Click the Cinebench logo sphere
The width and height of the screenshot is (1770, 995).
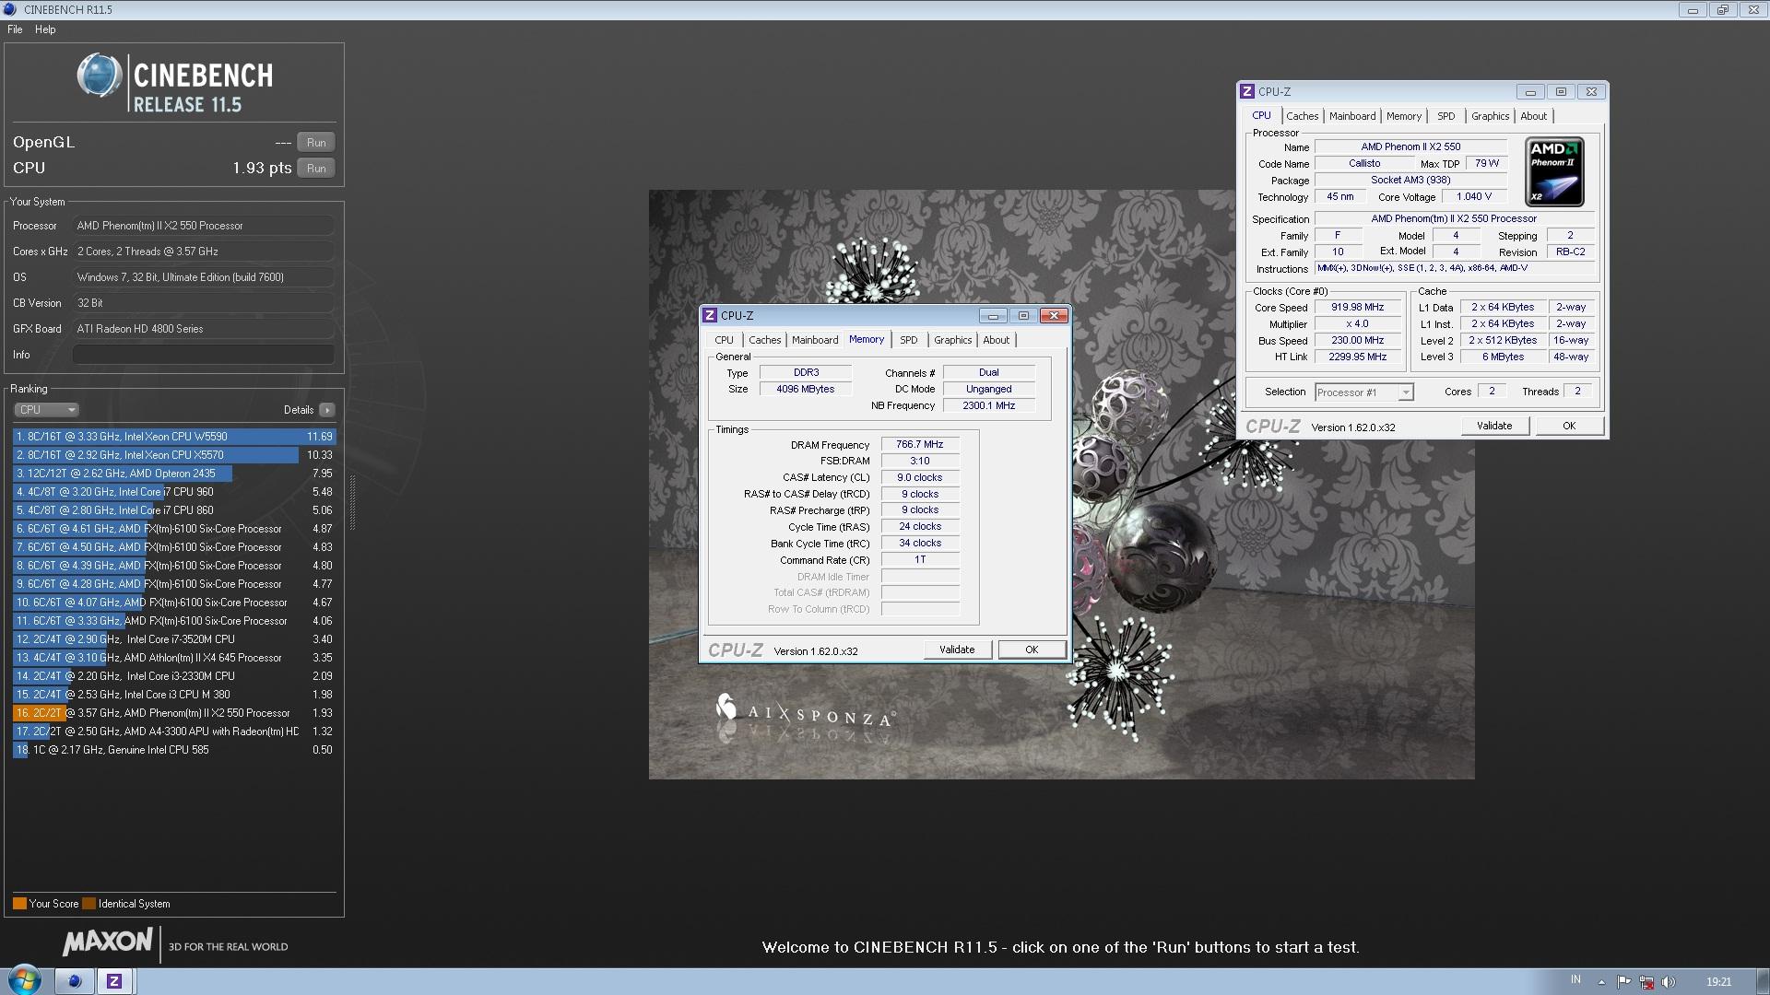(x=99, y=76)
